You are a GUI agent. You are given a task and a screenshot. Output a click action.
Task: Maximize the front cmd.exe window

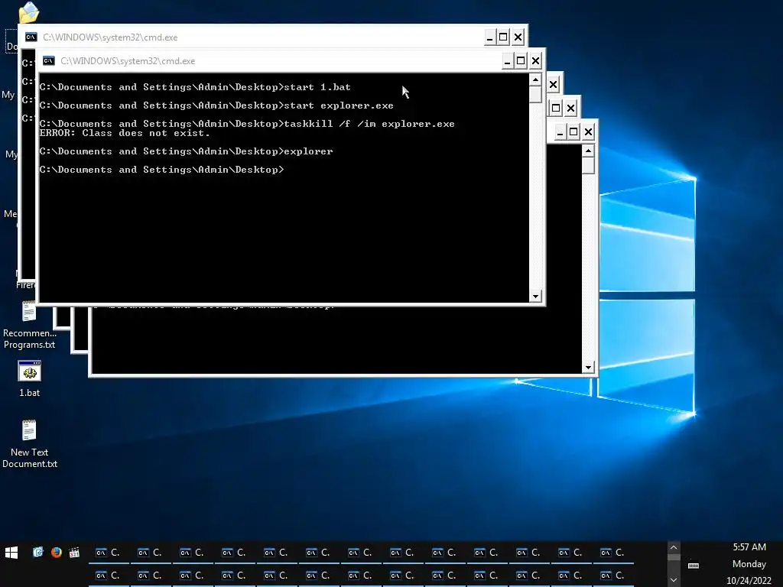[x=521, y=61]
